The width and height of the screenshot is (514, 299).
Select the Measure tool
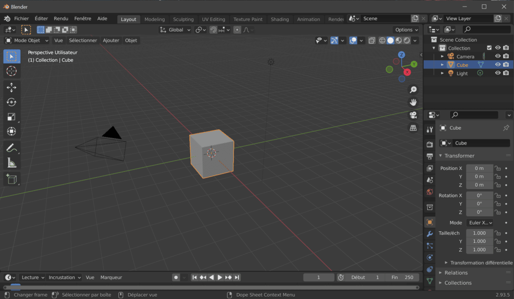[12, 163]
